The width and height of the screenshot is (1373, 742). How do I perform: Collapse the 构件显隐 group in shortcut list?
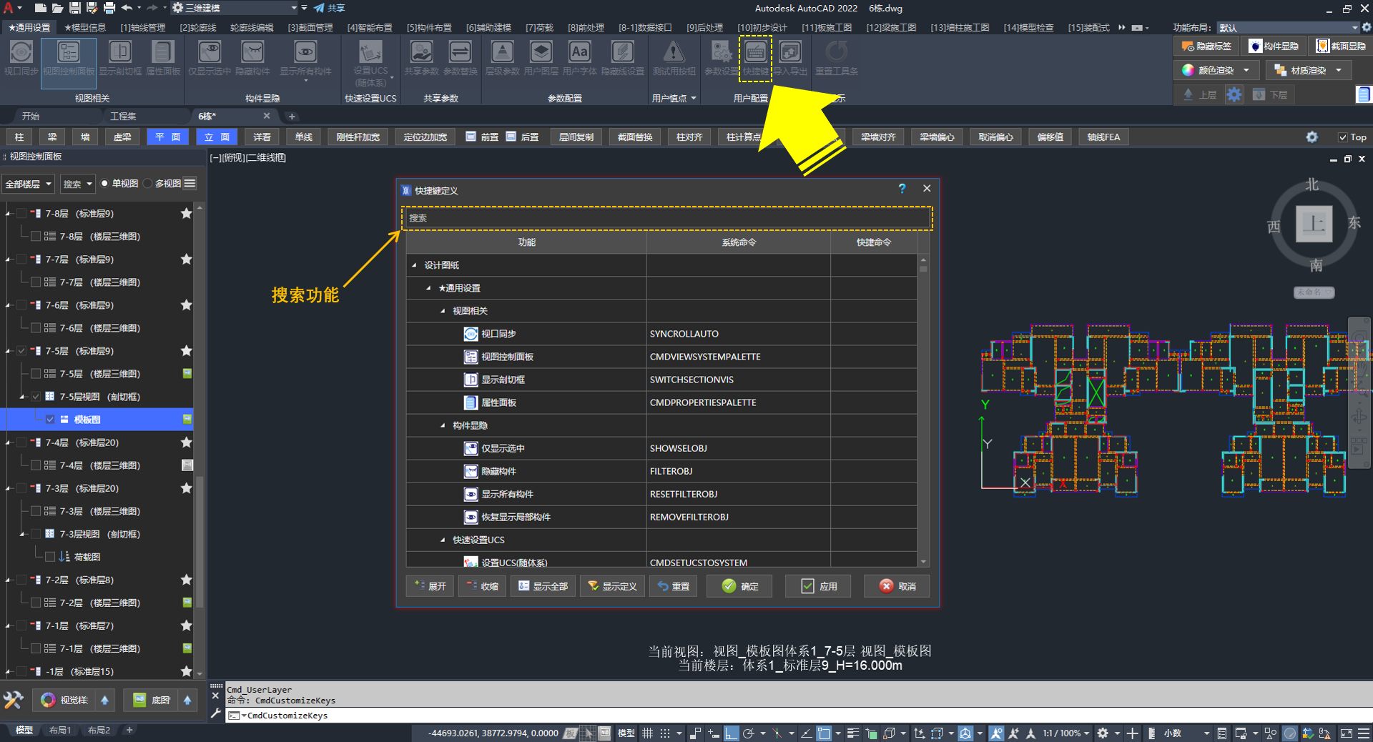tap(443, 425)
